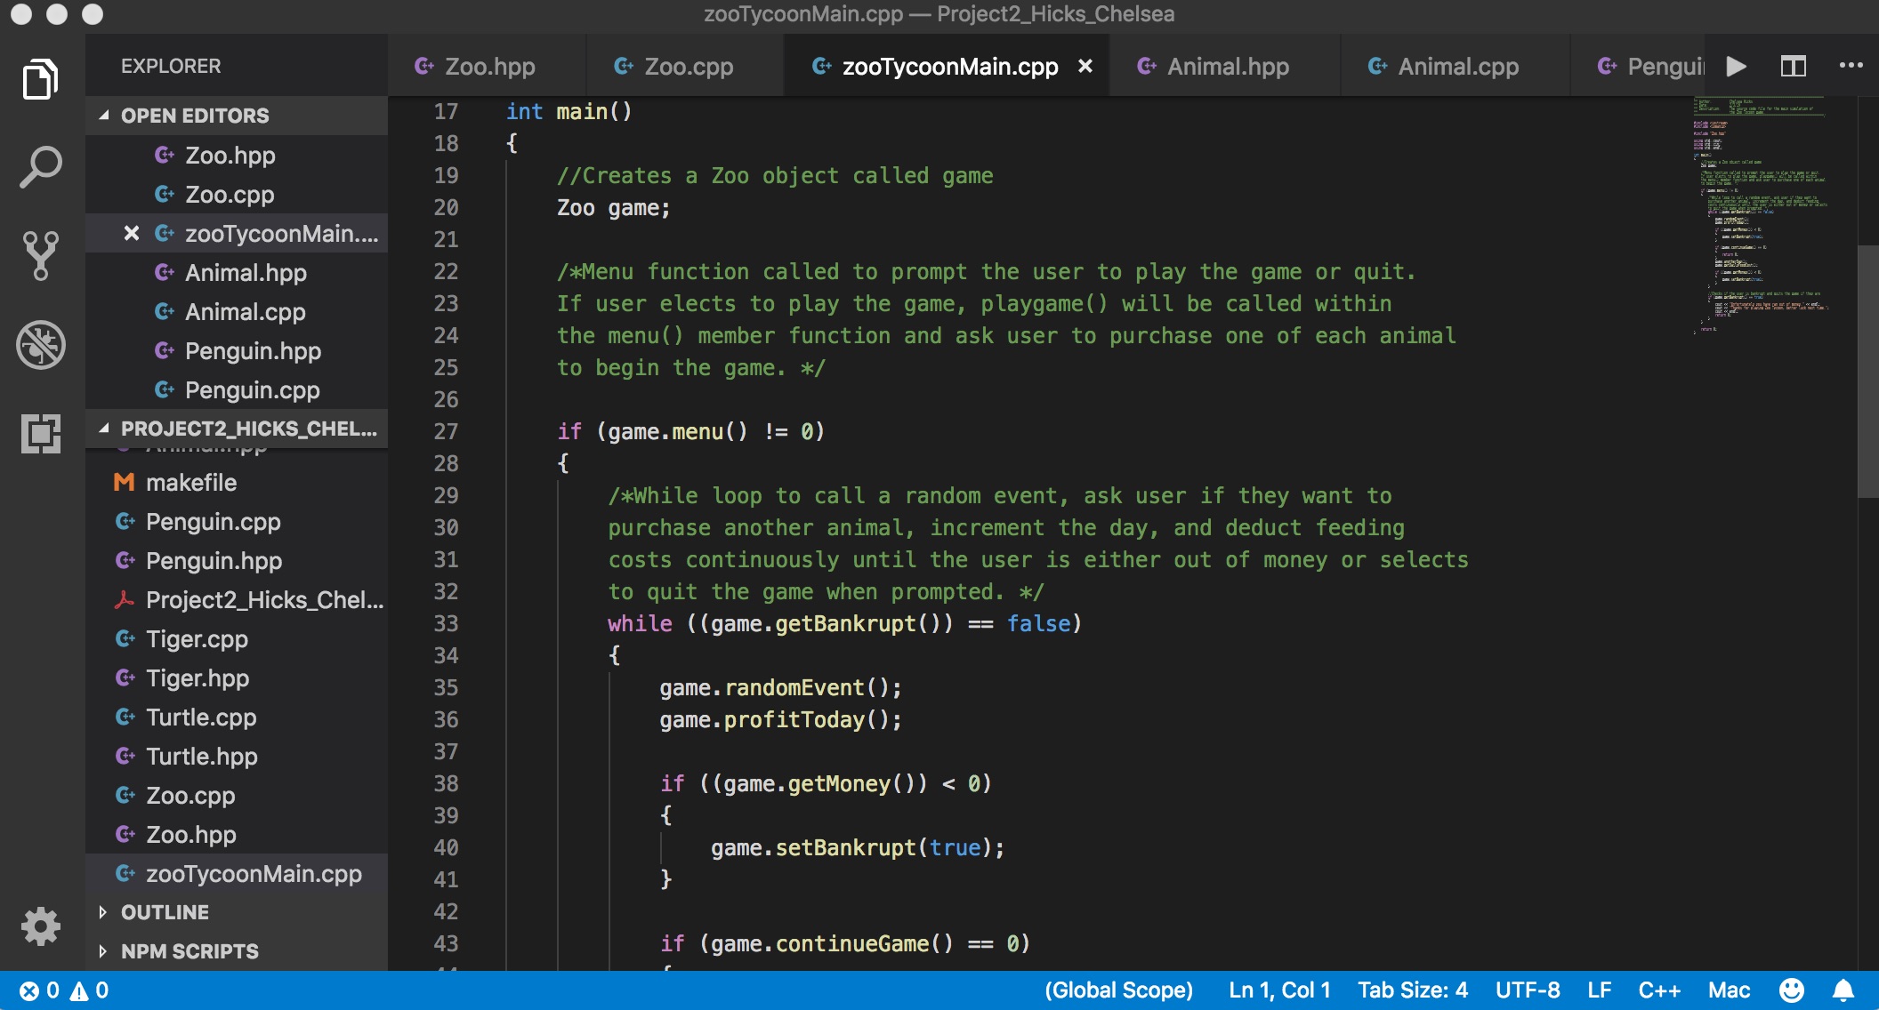Open the Search view in activity bar
This screenshot has width=1879, height=1010.
click(41, 166)
